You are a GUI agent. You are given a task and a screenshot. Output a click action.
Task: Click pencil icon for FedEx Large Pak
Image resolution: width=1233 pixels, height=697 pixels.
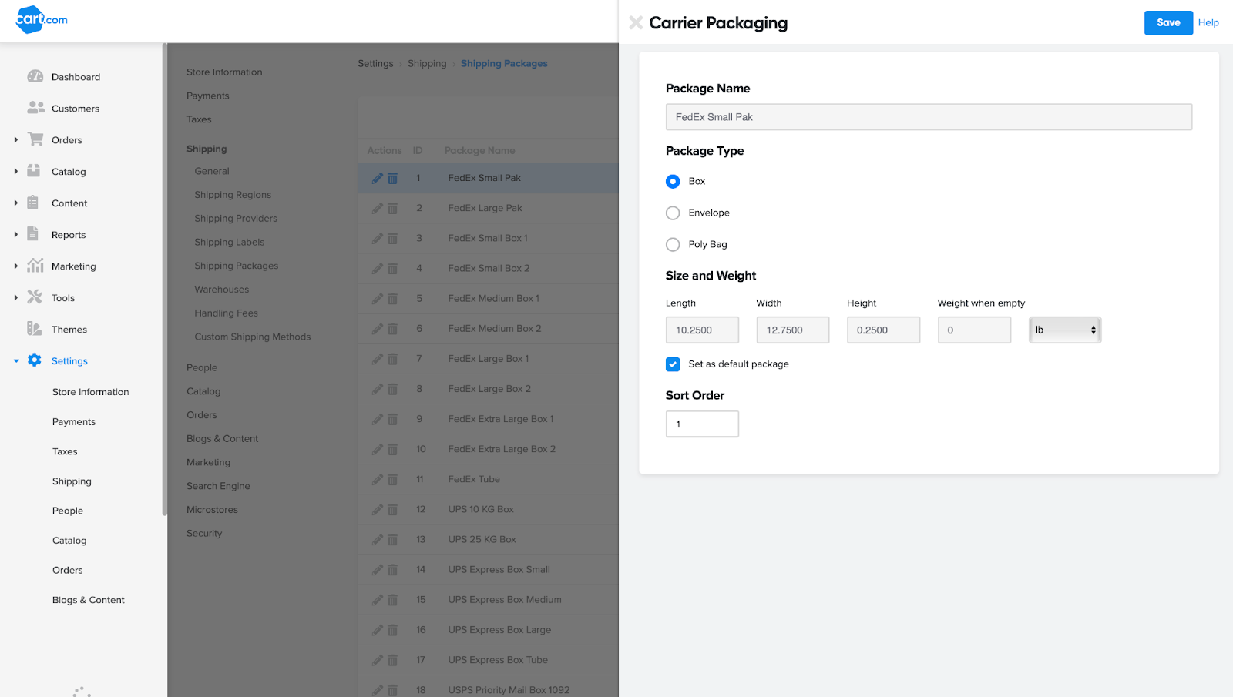click(378, 208)
